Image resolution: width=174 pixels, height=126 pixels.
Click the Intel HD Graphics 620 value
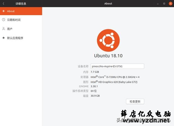point(114,82)
